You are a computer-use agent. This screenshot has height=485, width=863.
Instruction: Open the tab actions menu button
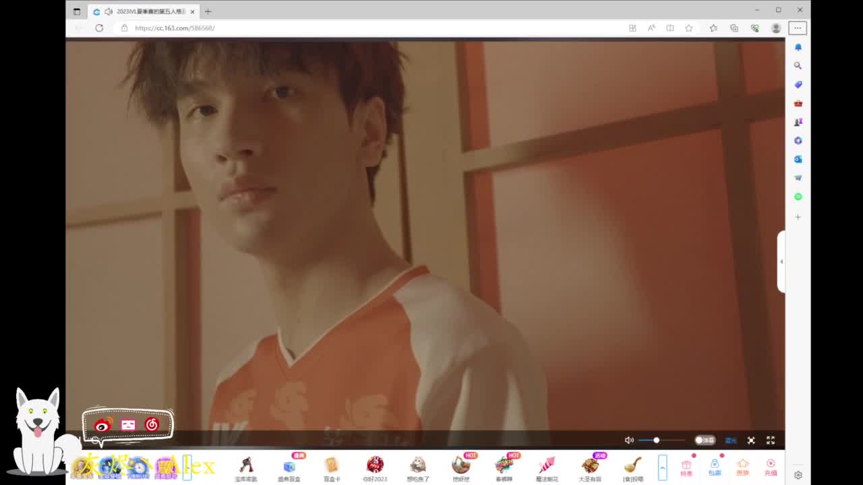77,11
